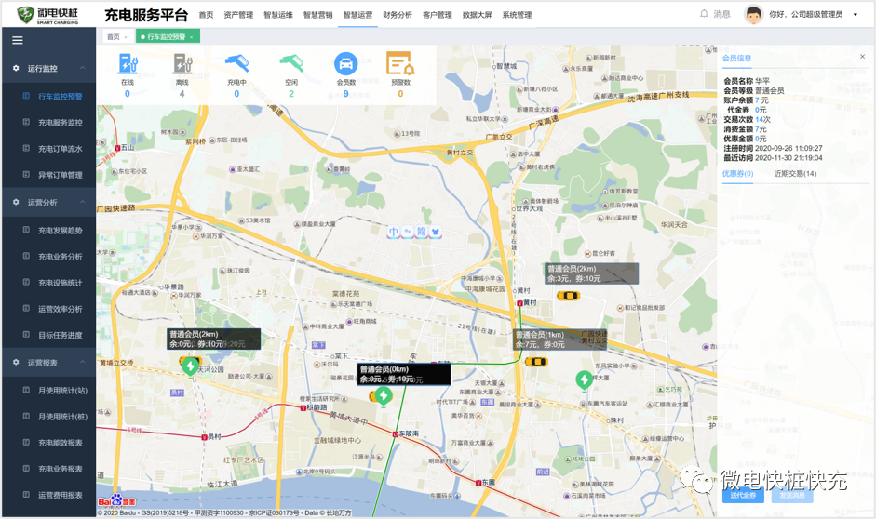Click account balance value 7 元
The height and width of the screenshot is (519, 876).
pos(761,100)
